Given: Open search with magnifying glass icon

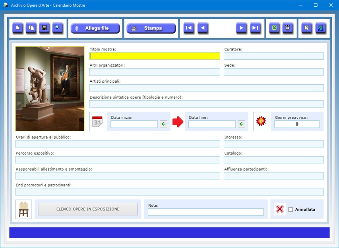Looking at the screenshot, I should pyautogui.click(x=58, y=28).
